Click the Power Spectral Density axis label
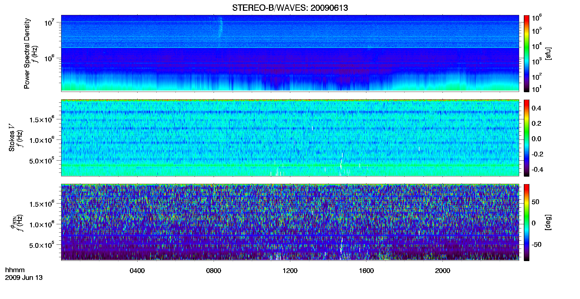This screenshot has width=580, height=299. coord(27,53)
